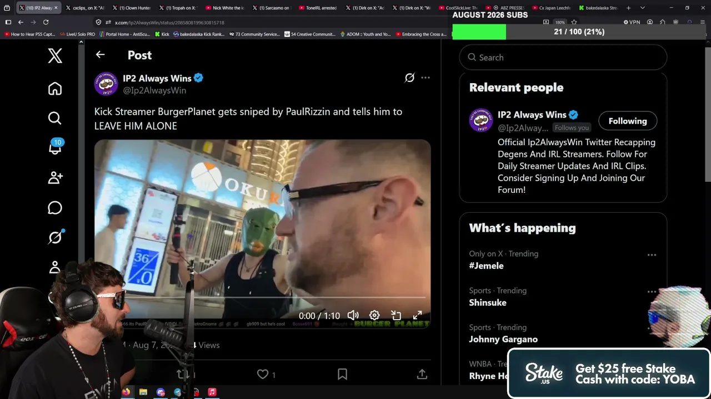Open the 73 Community Service bookmark
Viewport: 711px width, 399px height.
click(x=254, y=34)
